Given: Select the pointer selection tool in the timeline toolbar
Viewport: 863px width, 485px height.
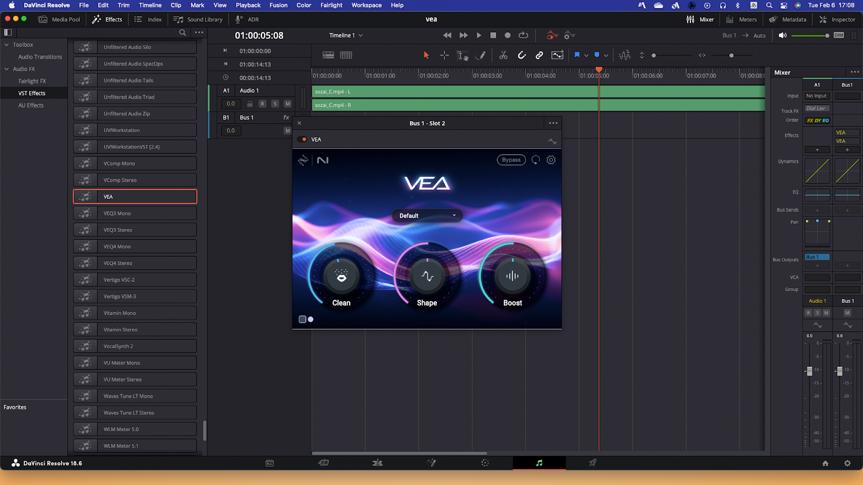Looking at the screenshot, I should tap(426, 55).
